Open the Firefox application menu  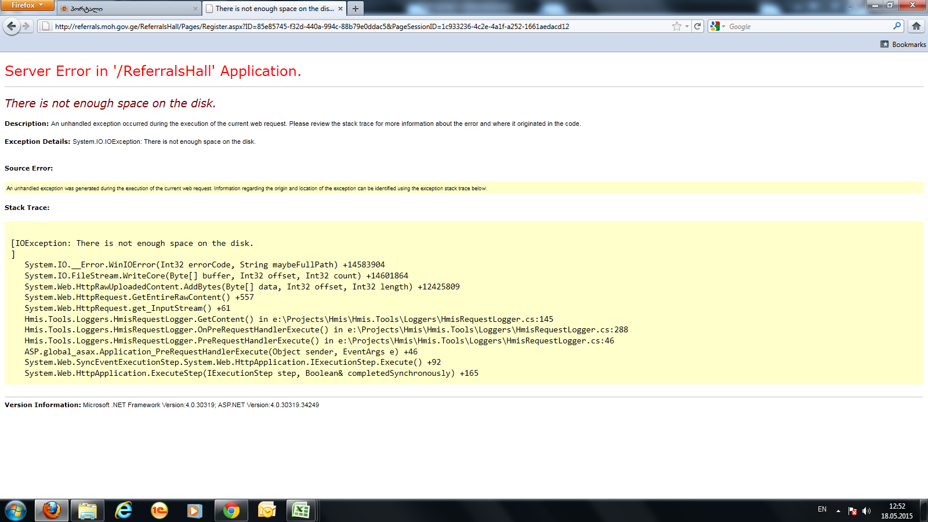[27, 5]
